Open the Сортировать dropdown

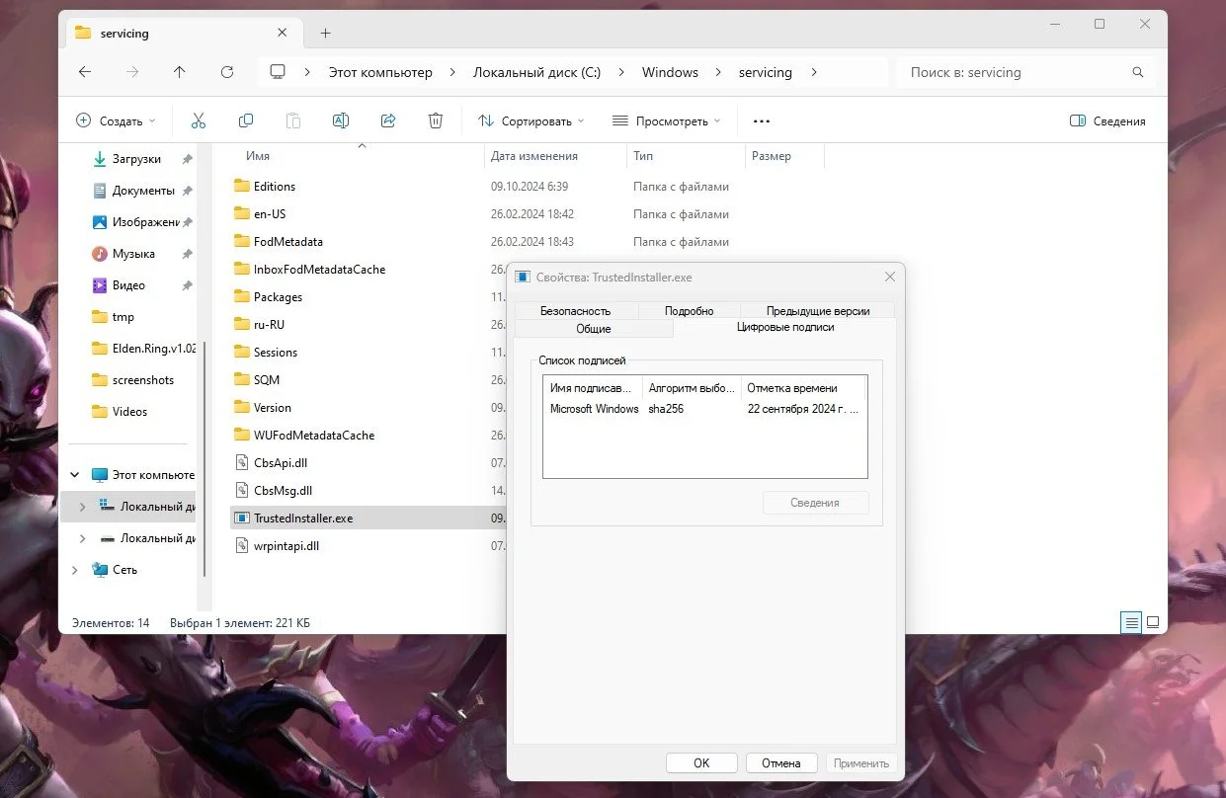click(x=531, y=121)
